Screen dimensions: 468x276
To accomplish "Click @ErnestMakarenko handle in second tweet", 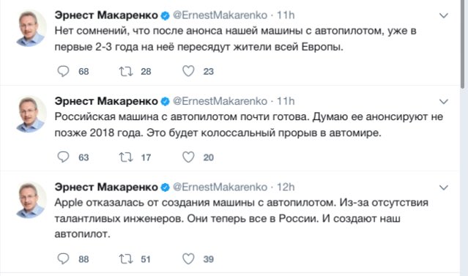I will 220,101.
